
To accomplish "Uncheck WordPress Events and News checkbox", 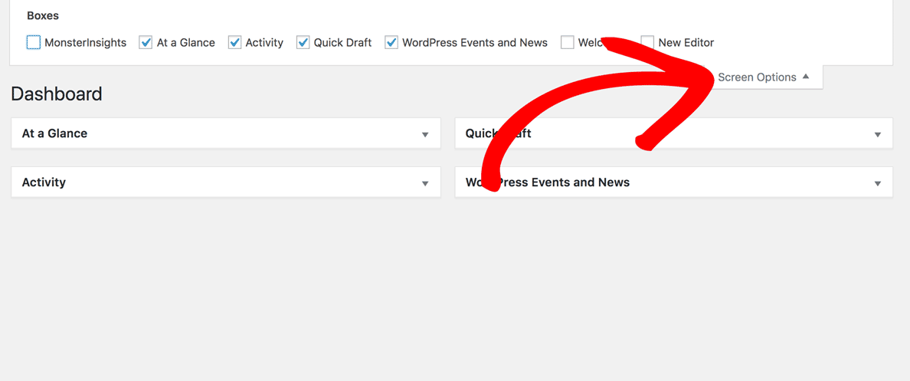I will [x=391, y=42].
